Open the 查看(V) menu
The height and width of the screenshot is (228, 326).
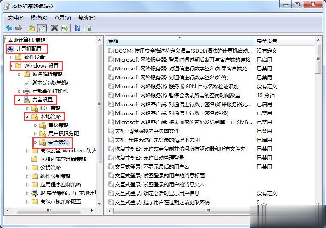[62, 18]
